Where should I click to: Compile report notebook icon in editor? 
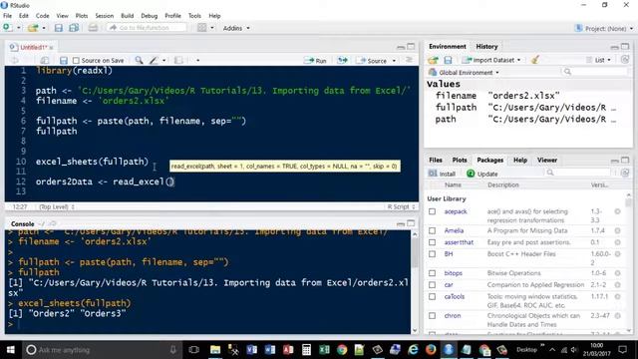(x=178, y=60)
